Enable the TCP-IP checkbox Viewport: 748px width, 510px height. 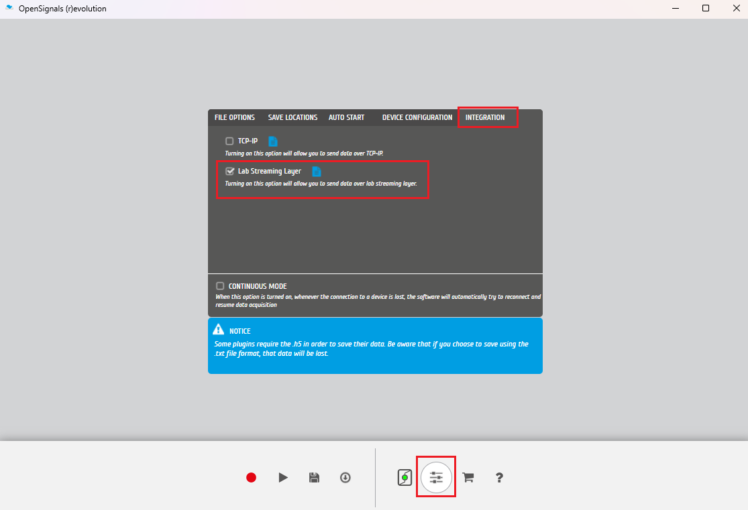coord(229,141)
